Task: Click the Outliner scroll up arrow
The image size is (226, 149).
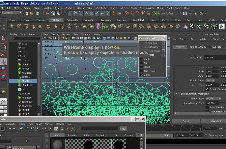Action: tap(39, 43)
